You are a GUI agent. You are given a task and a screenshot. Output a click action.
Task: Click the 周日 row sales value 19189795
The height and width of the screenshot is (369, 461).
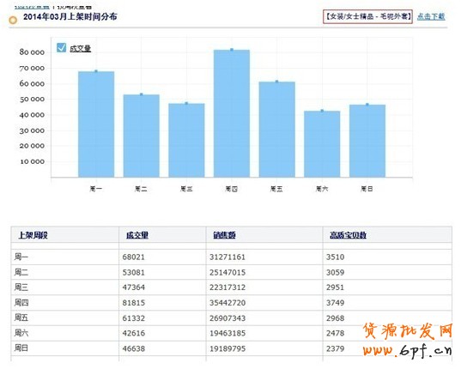pyautogui.click(x=227, y=348)
